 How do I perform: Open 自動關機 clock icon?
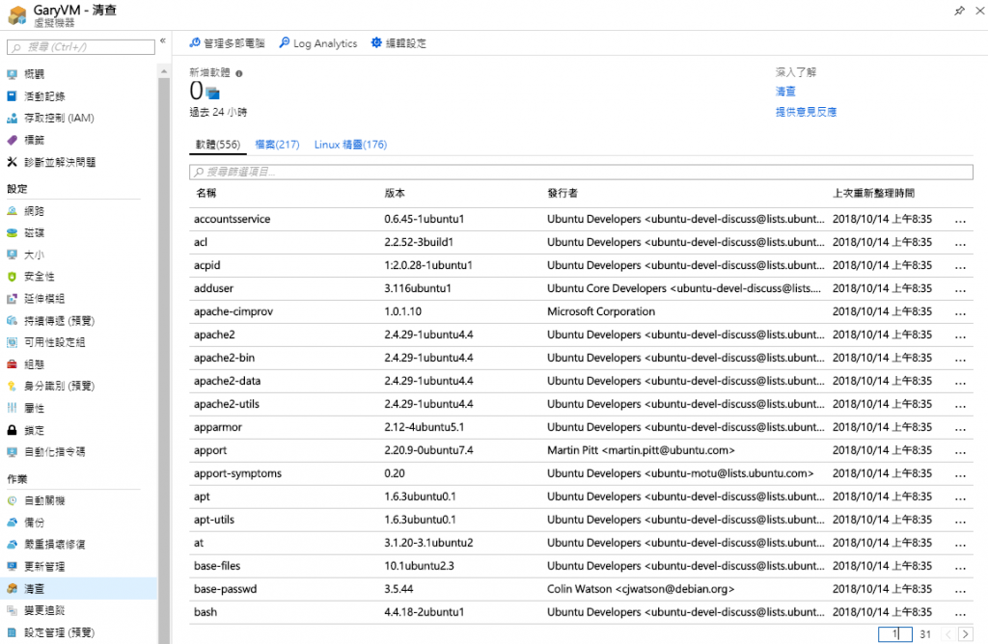(x=12, y=500)
